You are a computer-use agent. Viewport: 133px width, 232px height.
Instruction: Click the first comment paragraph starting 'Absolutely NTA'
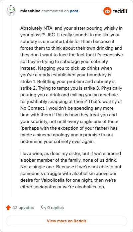(x=71, y=85)
